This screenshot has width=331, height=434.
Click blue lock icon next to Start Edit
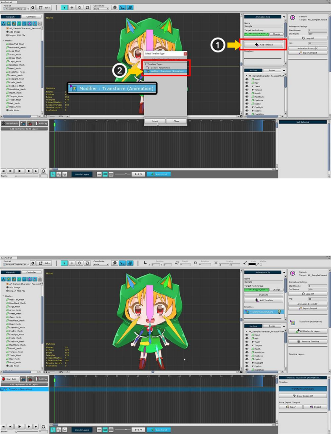tap(23, 379)
